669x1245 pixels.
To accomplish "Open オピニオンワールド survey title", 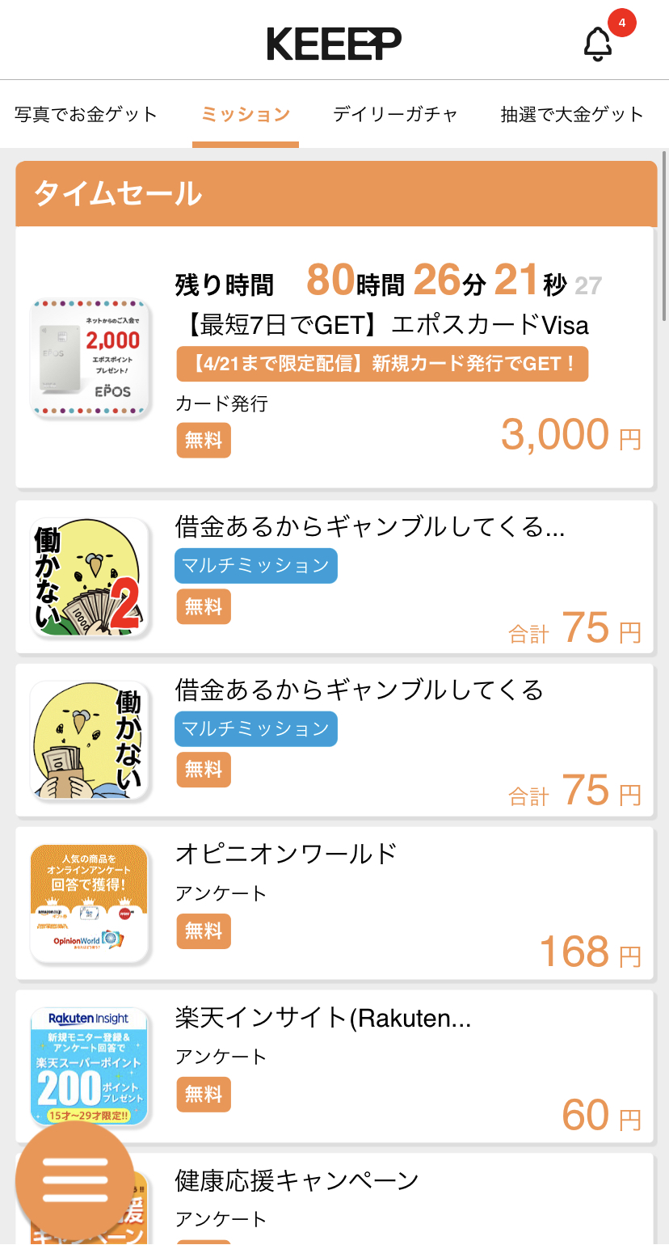I will click(x=287, y=854).
